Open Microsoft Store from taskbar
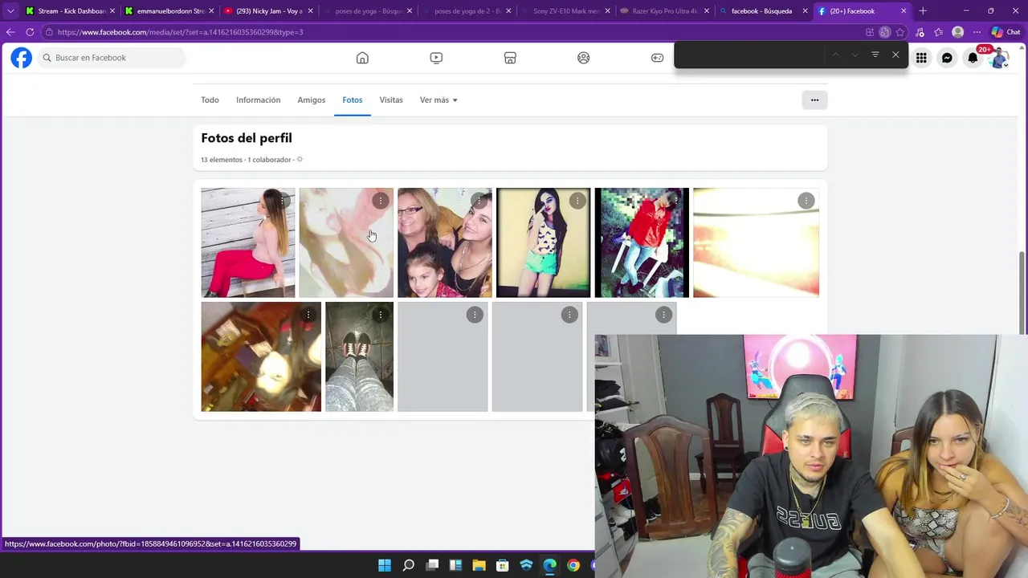Screen dimensions: 1028x578 click(503, 565)
